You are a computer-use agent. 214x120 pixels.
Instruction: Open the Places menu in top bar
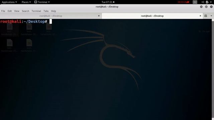point(26,2)
